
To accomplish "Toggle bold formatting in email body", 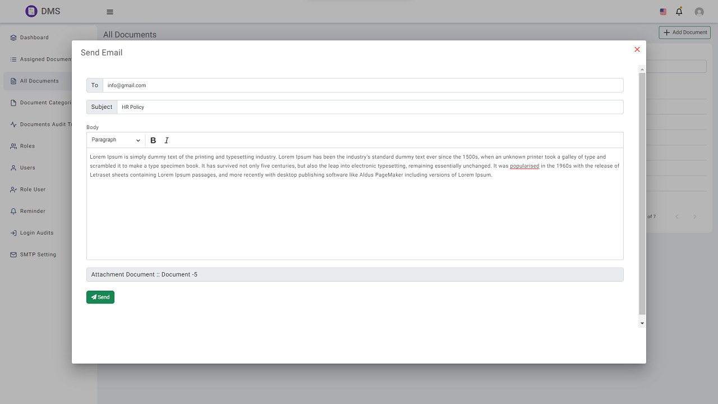I will coord(153,140).
